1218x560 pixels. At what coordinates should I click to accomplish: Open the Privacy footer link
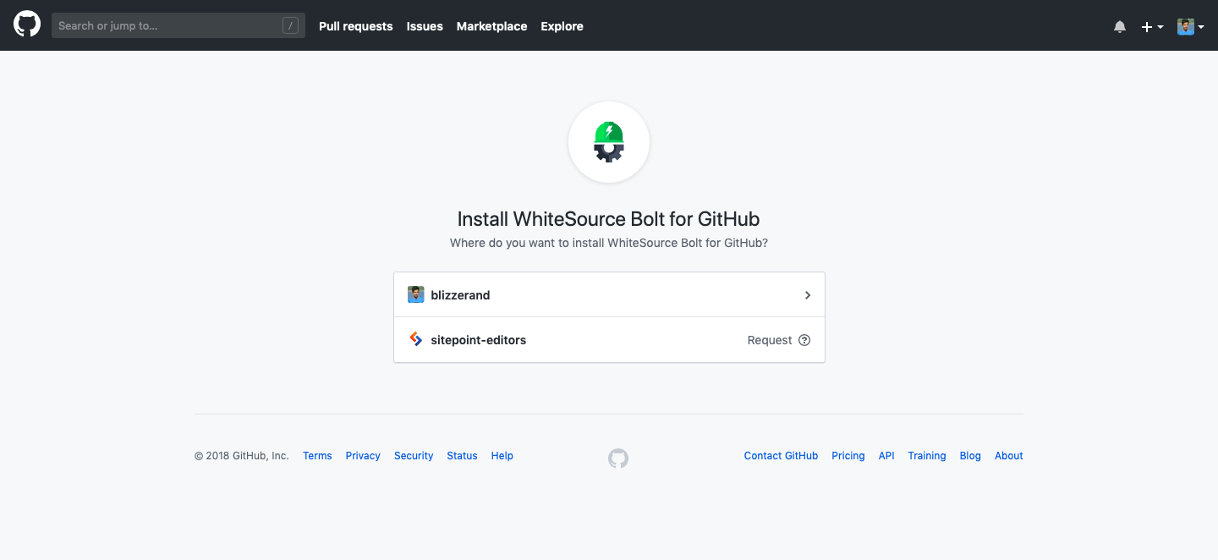coord(363,456)
